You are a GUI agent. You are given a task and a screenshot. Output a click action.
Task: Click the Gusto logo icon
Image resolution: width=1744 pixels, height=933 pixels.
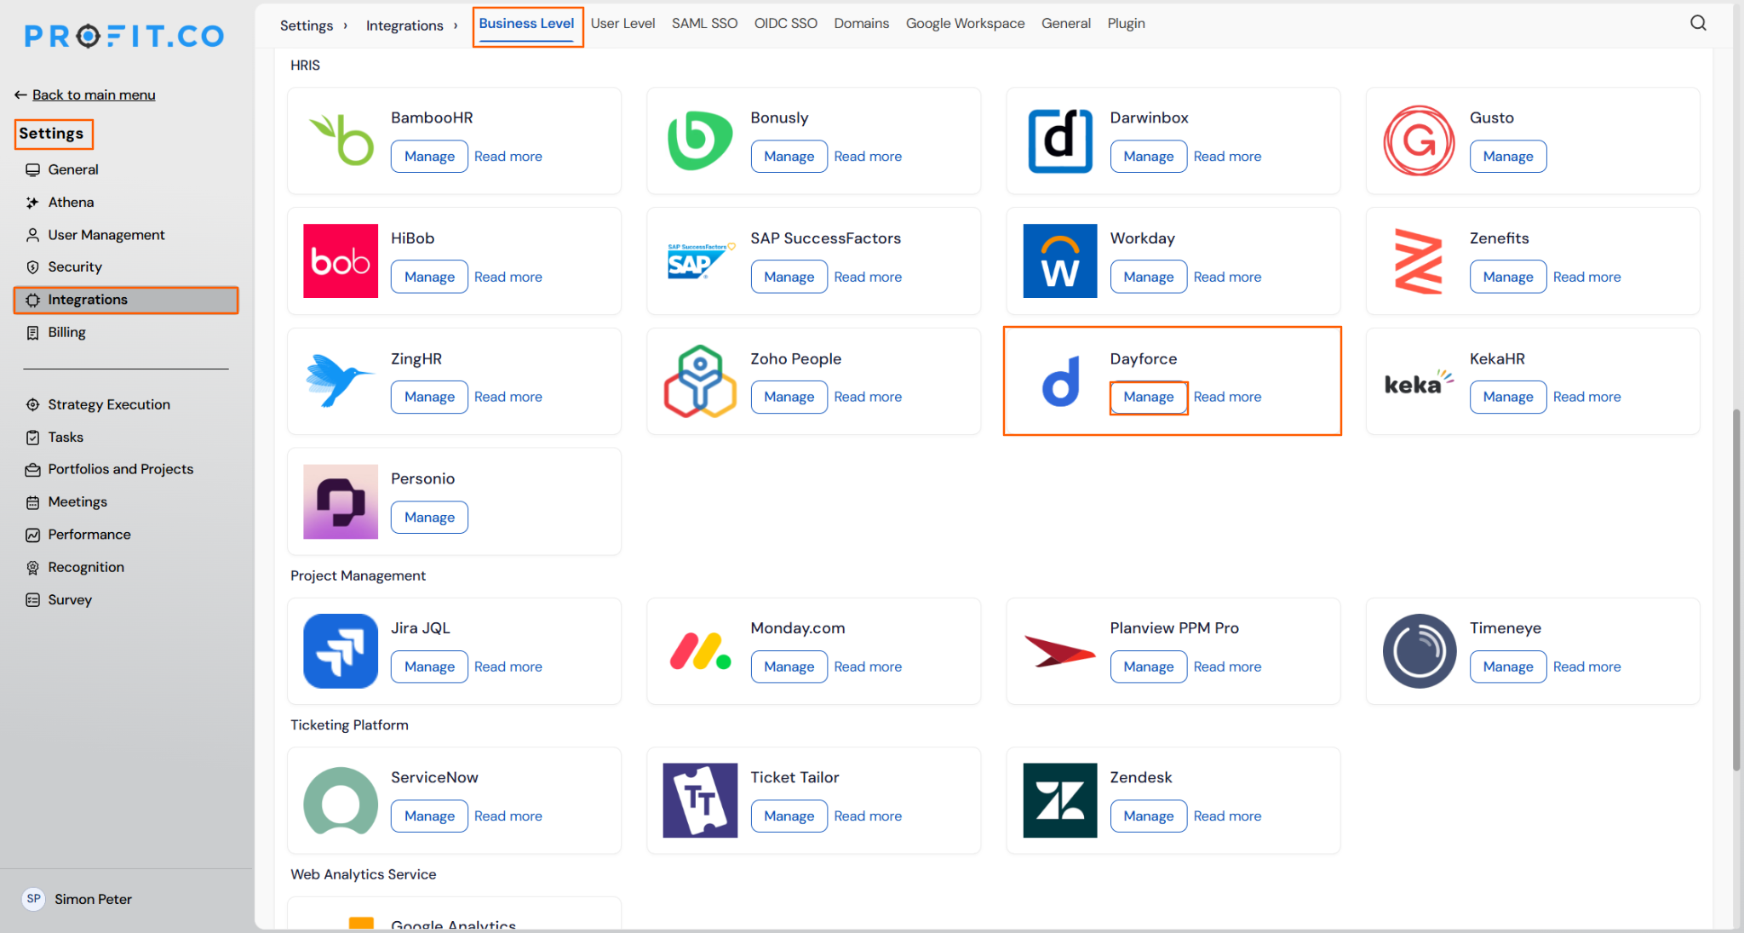pyautogui.click(x=1419, y=140)
